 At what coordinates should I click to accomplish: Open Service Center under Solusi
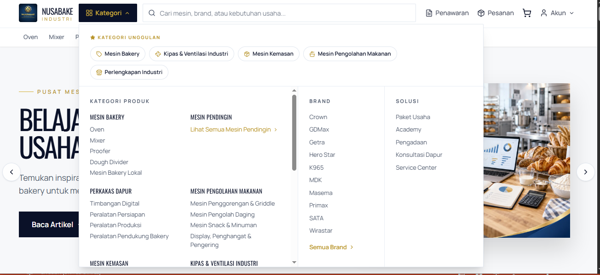[416, 167]
